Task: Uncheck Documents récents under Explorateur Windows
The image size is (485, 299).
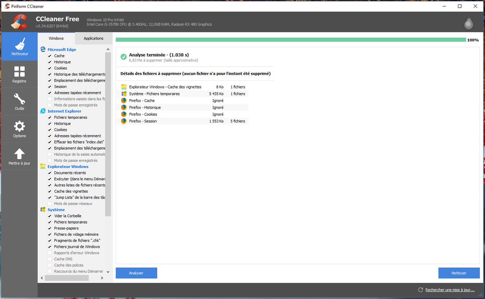Action: click(50, 173)
